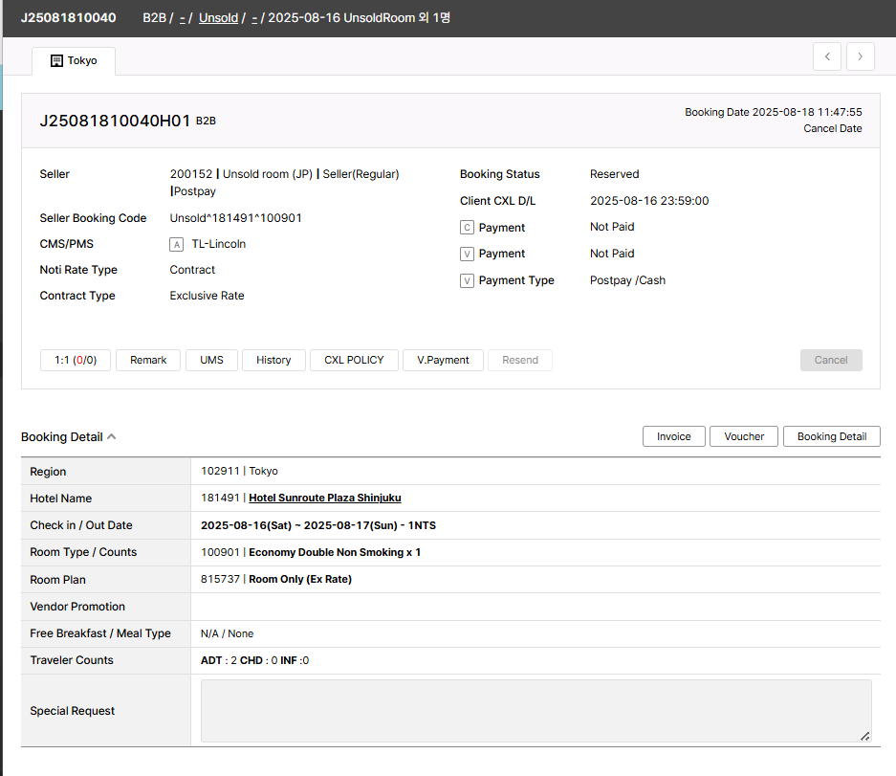The image size is (896, 776).
Task: Click the 'A' badge next to TL-Lincoln
Action: coord(176,244)
